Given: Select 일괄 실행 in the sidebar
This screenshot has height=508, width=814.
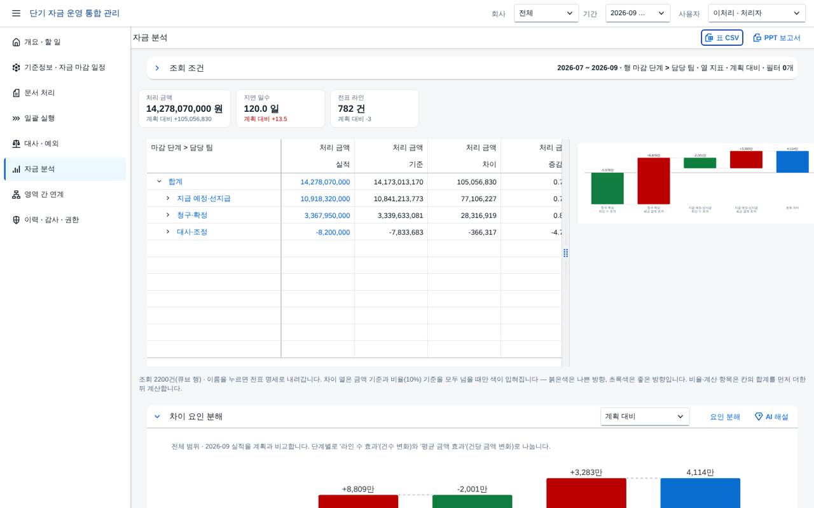Looking at the screenshot, I should (65, 118).
